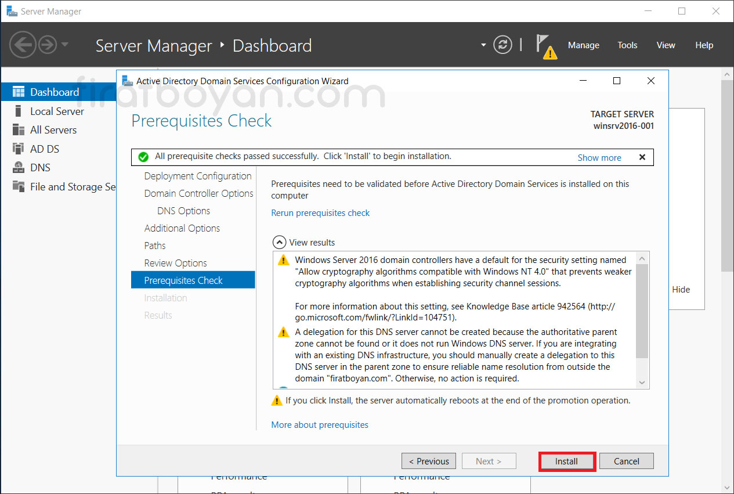Go to Deployment Configuration step
This screenshot has width=734, height=494.
(x=198, y=176)
